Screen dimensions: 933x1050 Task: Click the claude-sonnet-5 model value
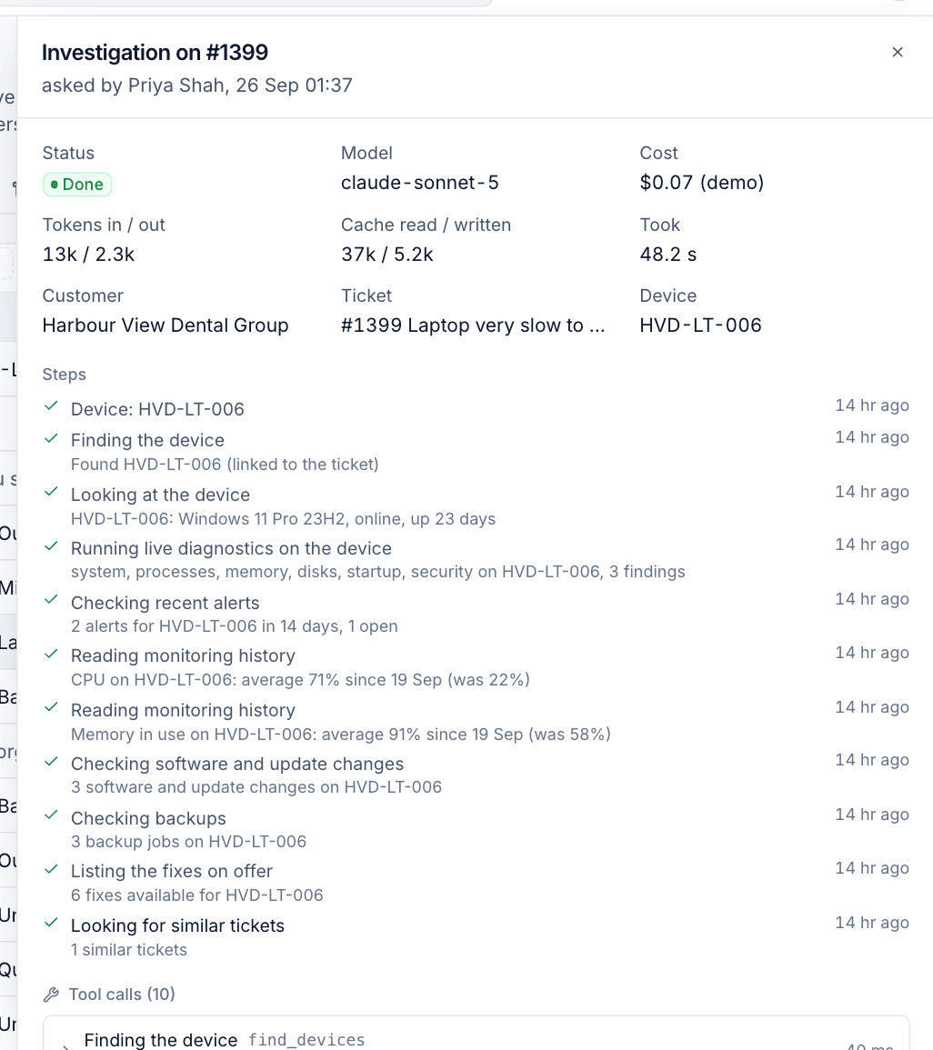pyautogui.click(x=420, y=183)
